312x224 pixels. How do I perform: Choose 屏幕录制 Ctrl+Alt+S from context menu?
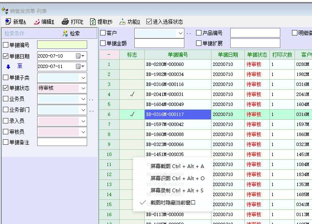click(177, 190)
